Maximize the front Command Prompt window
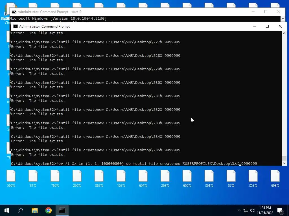 click(267, 26)
